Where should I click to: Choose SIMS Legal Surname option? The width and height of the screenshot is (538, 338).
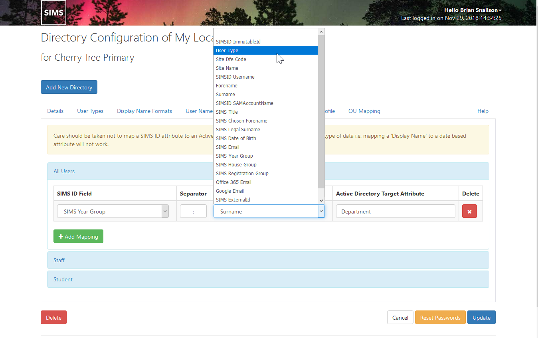(x=265, y=129)
